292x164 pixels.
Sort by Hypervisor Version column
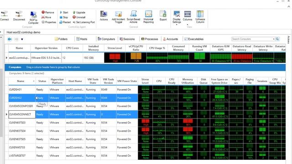pyautogui.click(x=46, y=48)
